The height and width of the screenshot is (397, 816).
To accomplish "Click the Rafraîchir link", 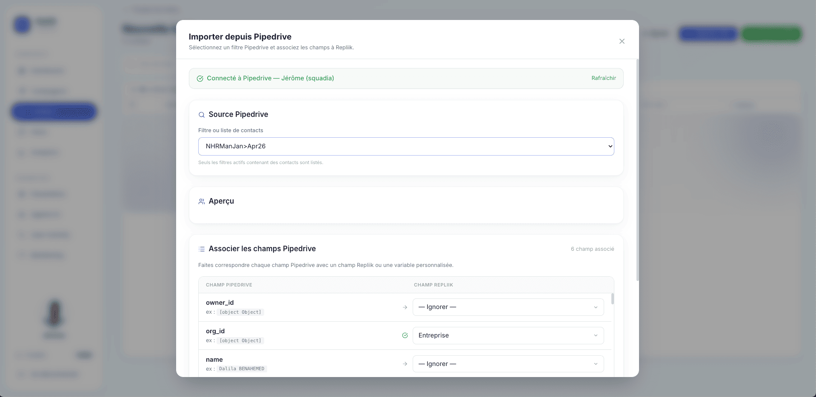I will (603, 78).
